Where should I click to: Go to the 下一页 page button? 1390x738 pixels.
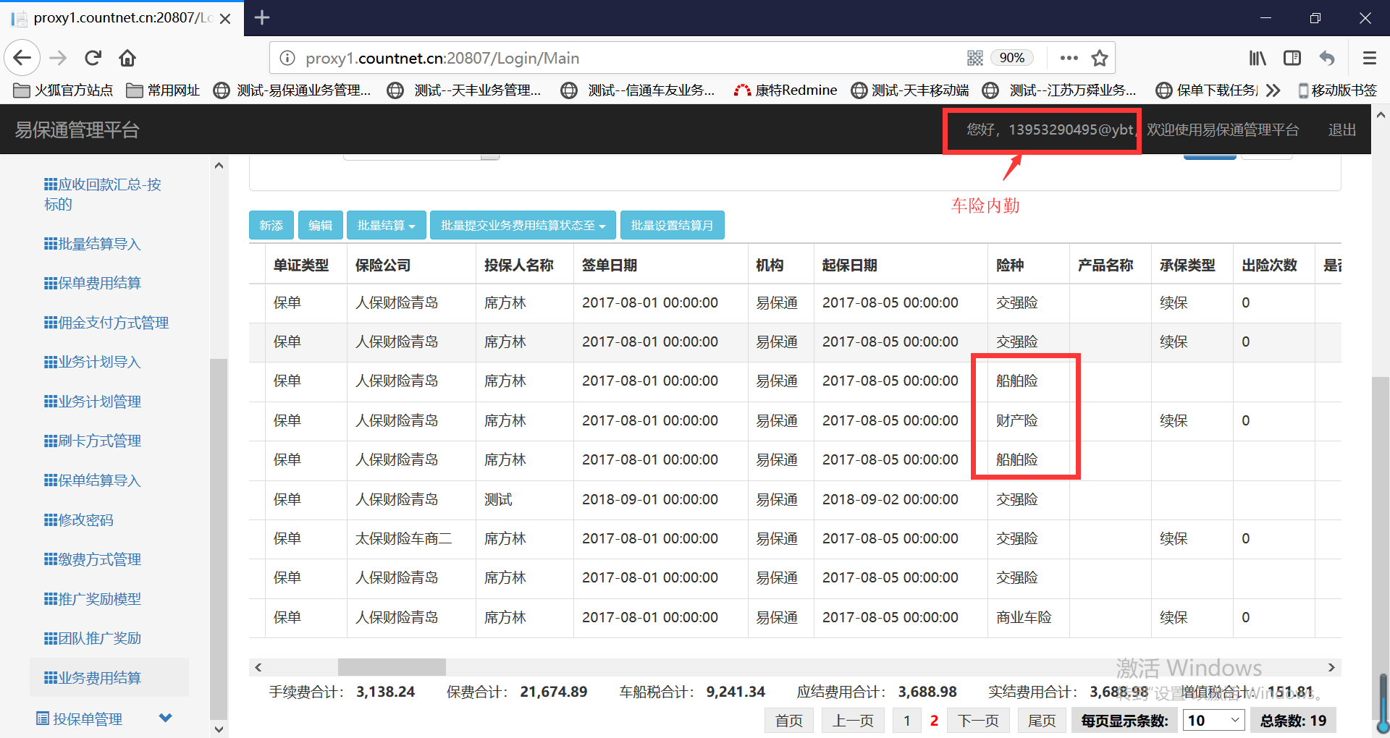pos(977,721)
